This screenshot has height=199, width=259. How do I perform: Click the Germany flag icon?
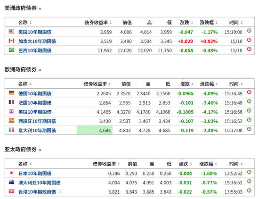(x=11, y=93)
